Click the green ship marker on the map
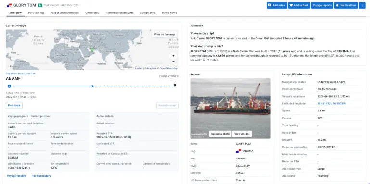370x184 pixels. coord(92,49)
